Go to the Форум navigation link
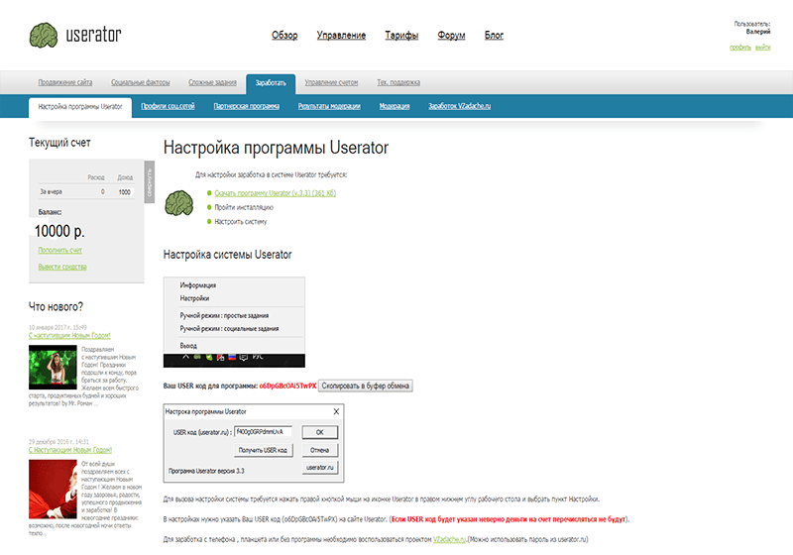This screenshot has height=555, width=793. pos(451,36)
